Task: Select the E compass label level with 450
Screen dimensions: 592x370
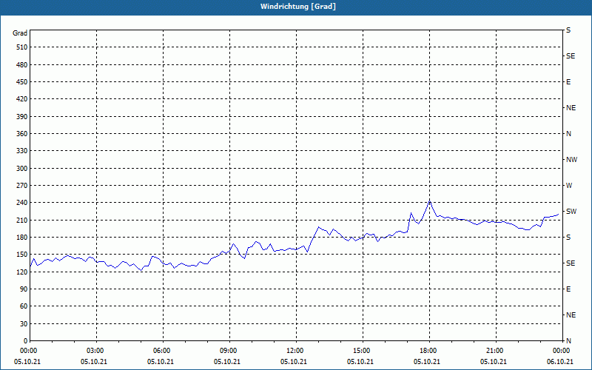Action: (x=568, y=82)
